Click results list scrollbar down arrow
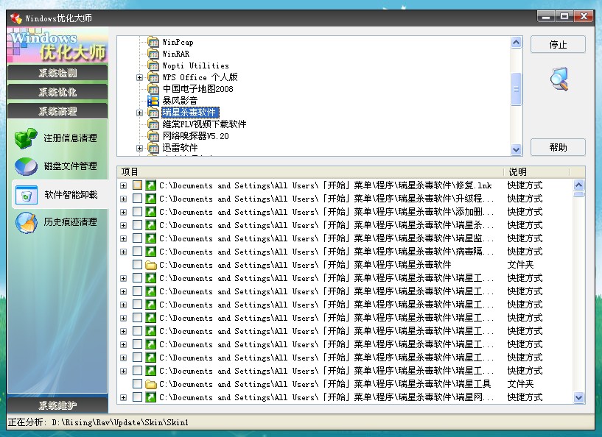The height and width of the screenshot is (437, 602). (578, 397)
